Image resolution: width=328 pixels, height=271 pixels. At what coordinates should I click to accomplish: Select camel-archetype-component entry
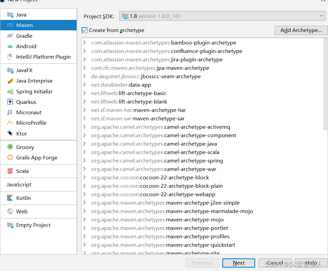[164, 135]
